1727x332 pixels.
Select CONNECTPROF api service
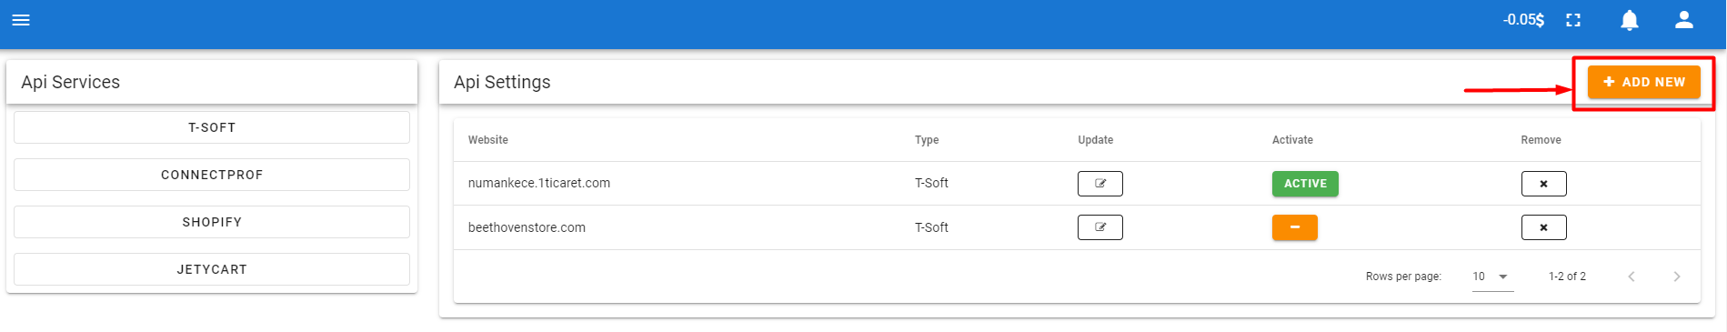point(212,175)
